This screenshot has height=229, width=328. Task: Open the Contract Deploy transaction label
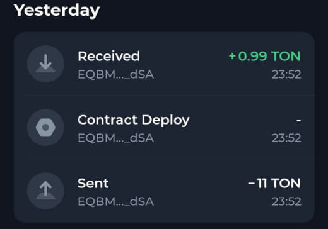[134, 120]
